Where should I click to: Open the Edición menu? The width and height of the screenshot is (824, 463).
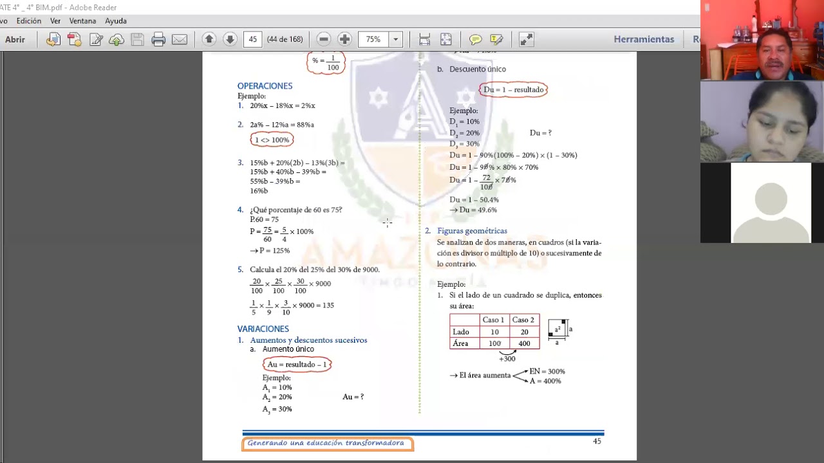click(29, 21)
